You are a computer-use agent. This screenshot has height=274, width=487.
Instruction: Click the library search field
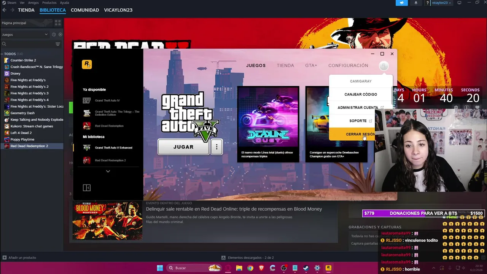(27, 44)
